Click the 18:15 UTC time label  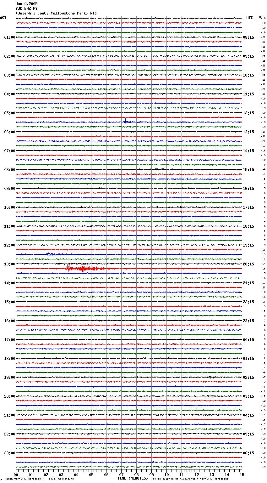point(248,226)
